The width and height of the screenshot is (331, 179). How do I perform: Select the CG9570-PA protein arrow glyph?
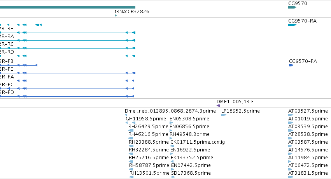tap(291, 65)
